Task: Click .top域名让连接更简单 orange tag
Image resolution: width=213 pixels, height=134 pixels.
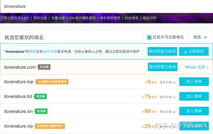Action: coord(52,82)
